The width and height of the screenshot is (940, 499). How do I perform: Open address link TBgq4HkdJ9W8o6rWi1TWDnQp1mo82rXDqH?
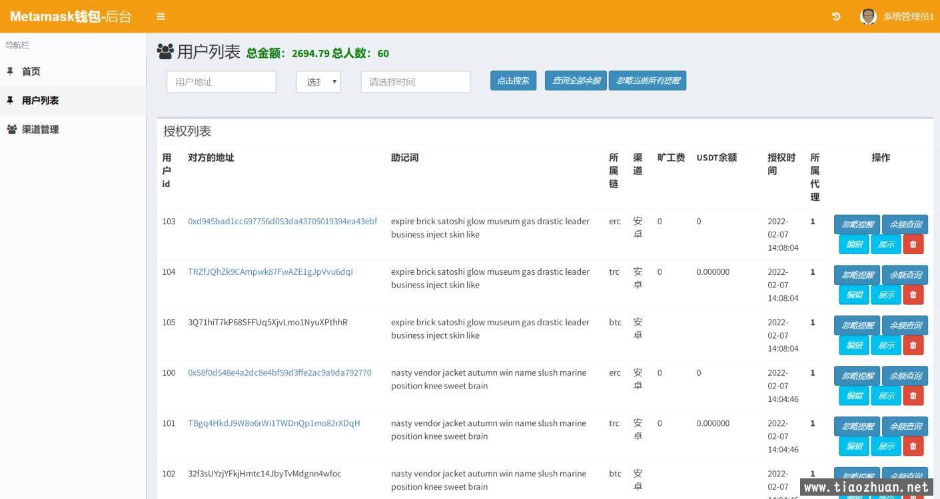coord(274,424)
